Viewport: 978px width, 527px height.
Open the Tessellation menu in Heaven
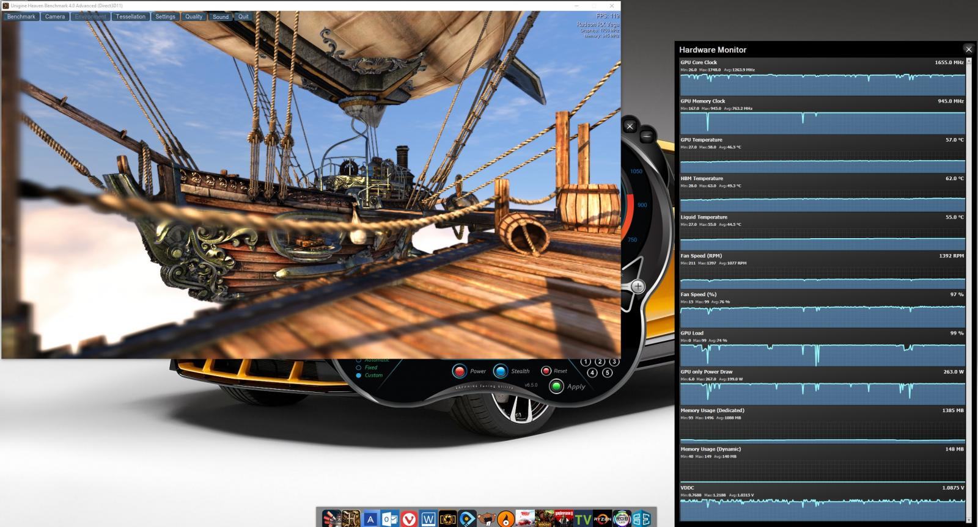coord(131,16)
